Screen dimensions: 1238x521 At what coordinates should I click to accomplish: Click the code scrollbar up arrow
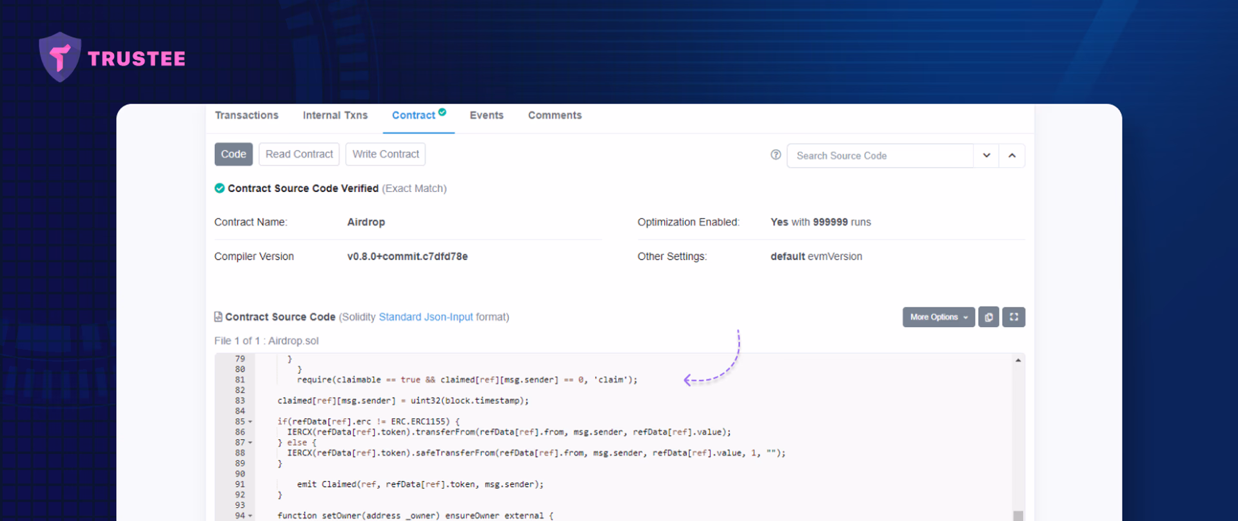[x=1018, y=361]
